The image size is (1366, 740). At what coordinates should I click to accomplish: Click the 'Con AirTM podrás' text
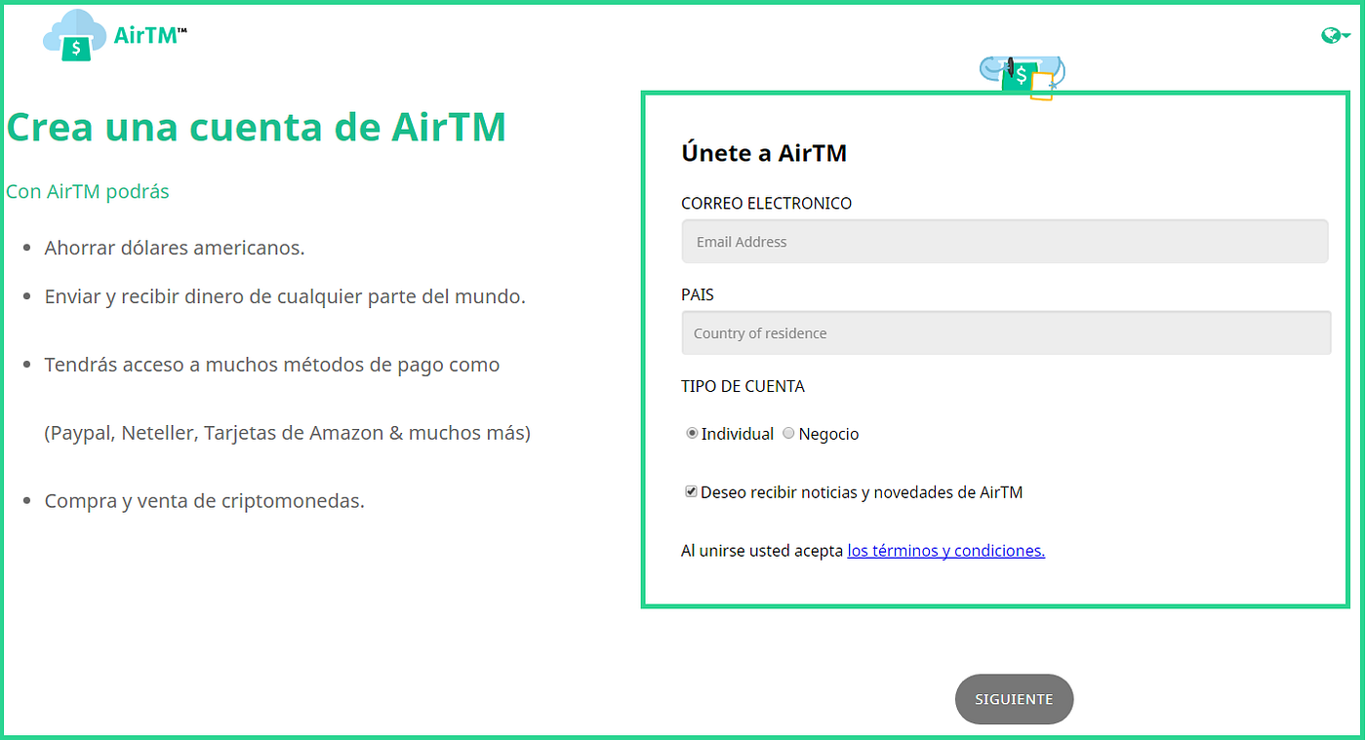pyautogui.click(x=88, y=191)
